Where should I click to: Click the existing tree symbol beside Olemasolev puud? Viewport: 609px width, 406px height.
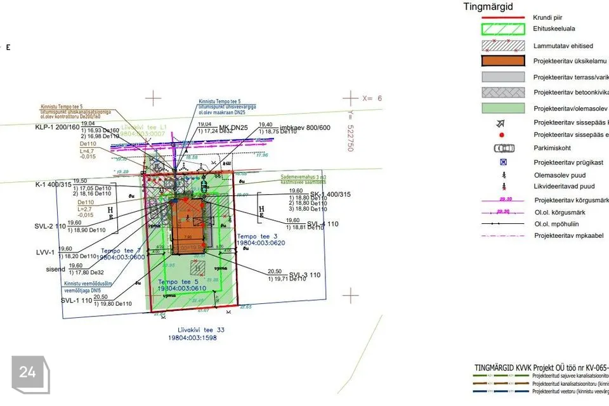click(503, 174)
